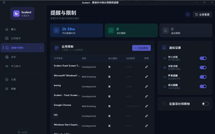The height and width of the screenshot is (134, 215).
Task: Click the 应用程序 column header
Action: (x=58, y=58)
